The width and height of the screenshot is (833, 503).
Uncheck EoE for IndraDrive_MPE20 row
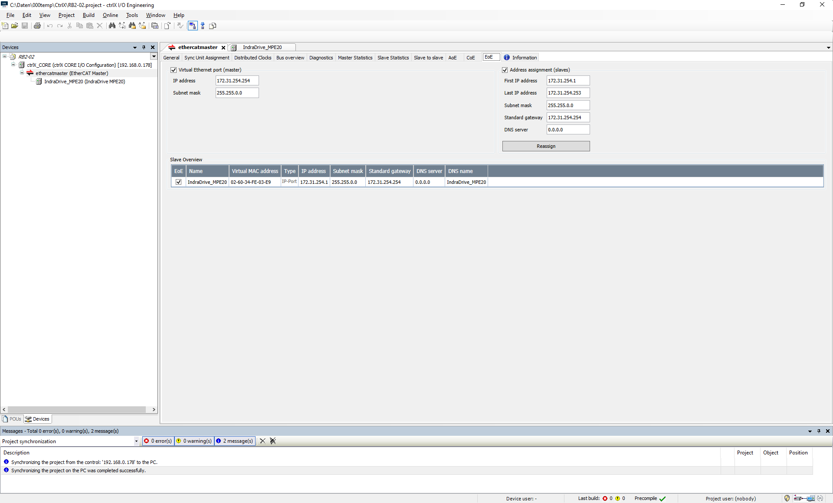[178, 182]
